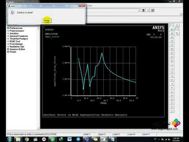Open Telegram from the taskbar
This screenshot has height=142, width=189.
[x=78, y=139]
